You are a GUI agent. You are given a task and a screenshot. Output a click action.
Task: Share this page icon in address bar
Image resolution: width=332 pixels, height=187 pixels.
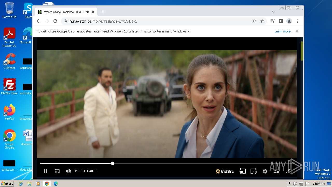click(x=254, y=21)
